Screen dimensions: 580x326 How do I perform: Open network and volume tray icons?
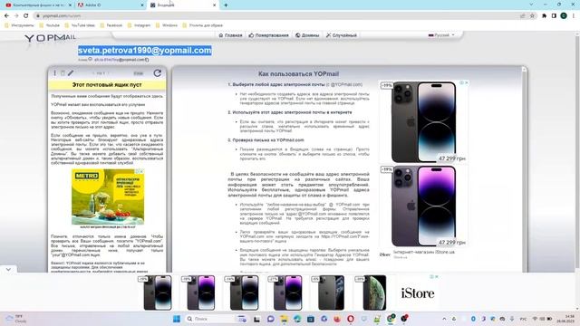coord(542,319)
